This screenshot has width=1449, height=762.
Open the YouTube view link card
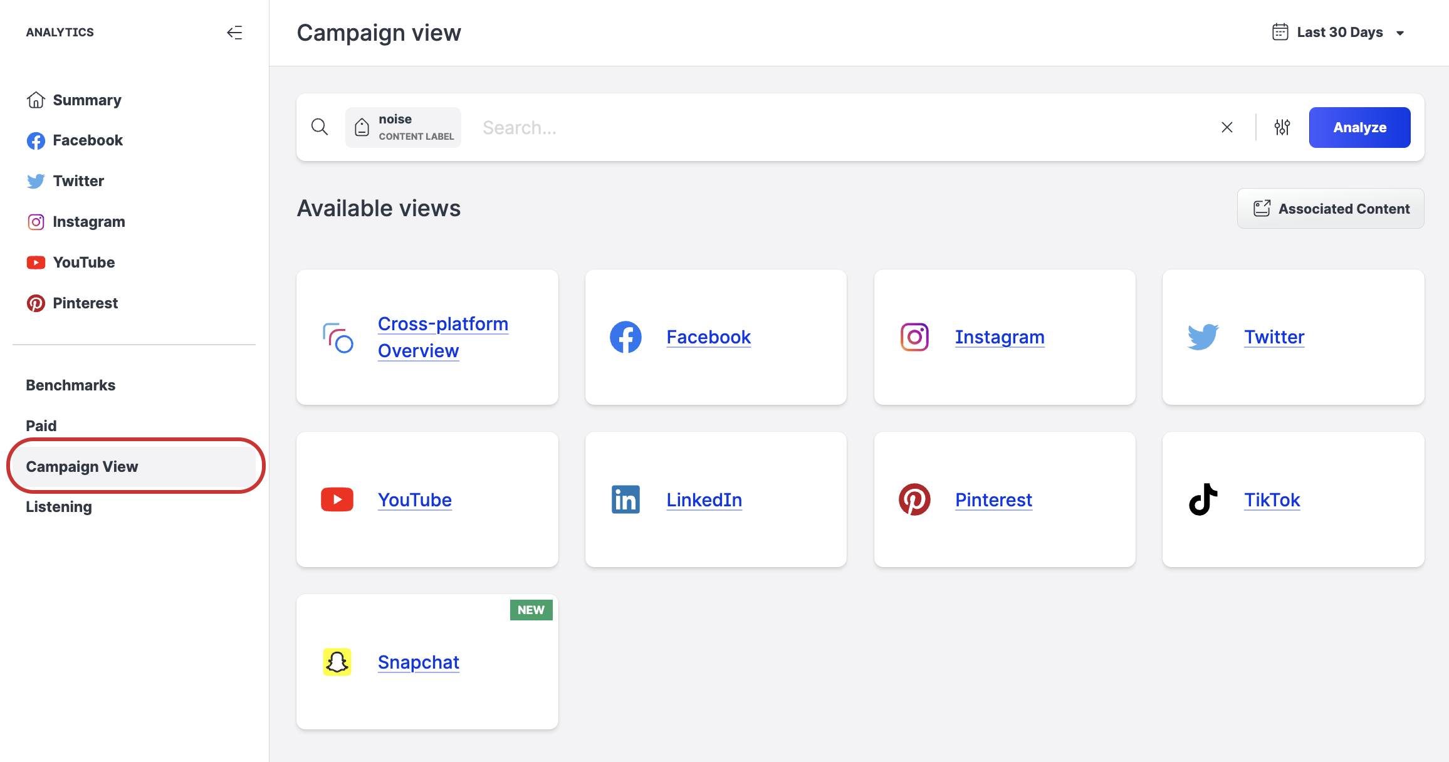tap(414, 499)
